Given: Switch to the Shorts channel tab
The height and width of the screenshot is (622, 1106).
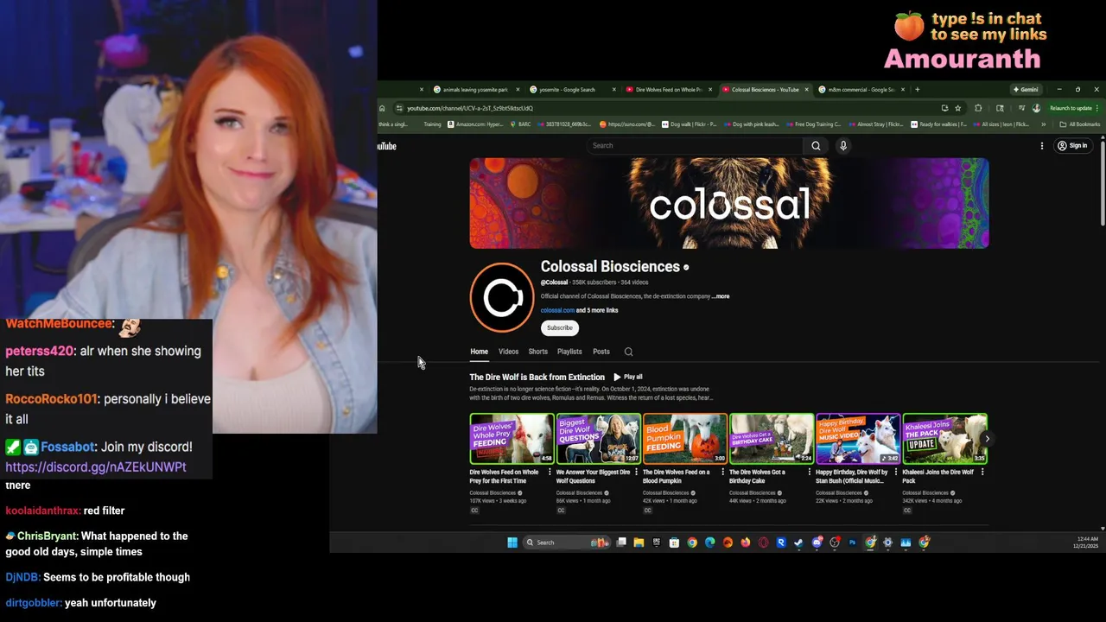Looking at the screenshot, I should point(537,352).
